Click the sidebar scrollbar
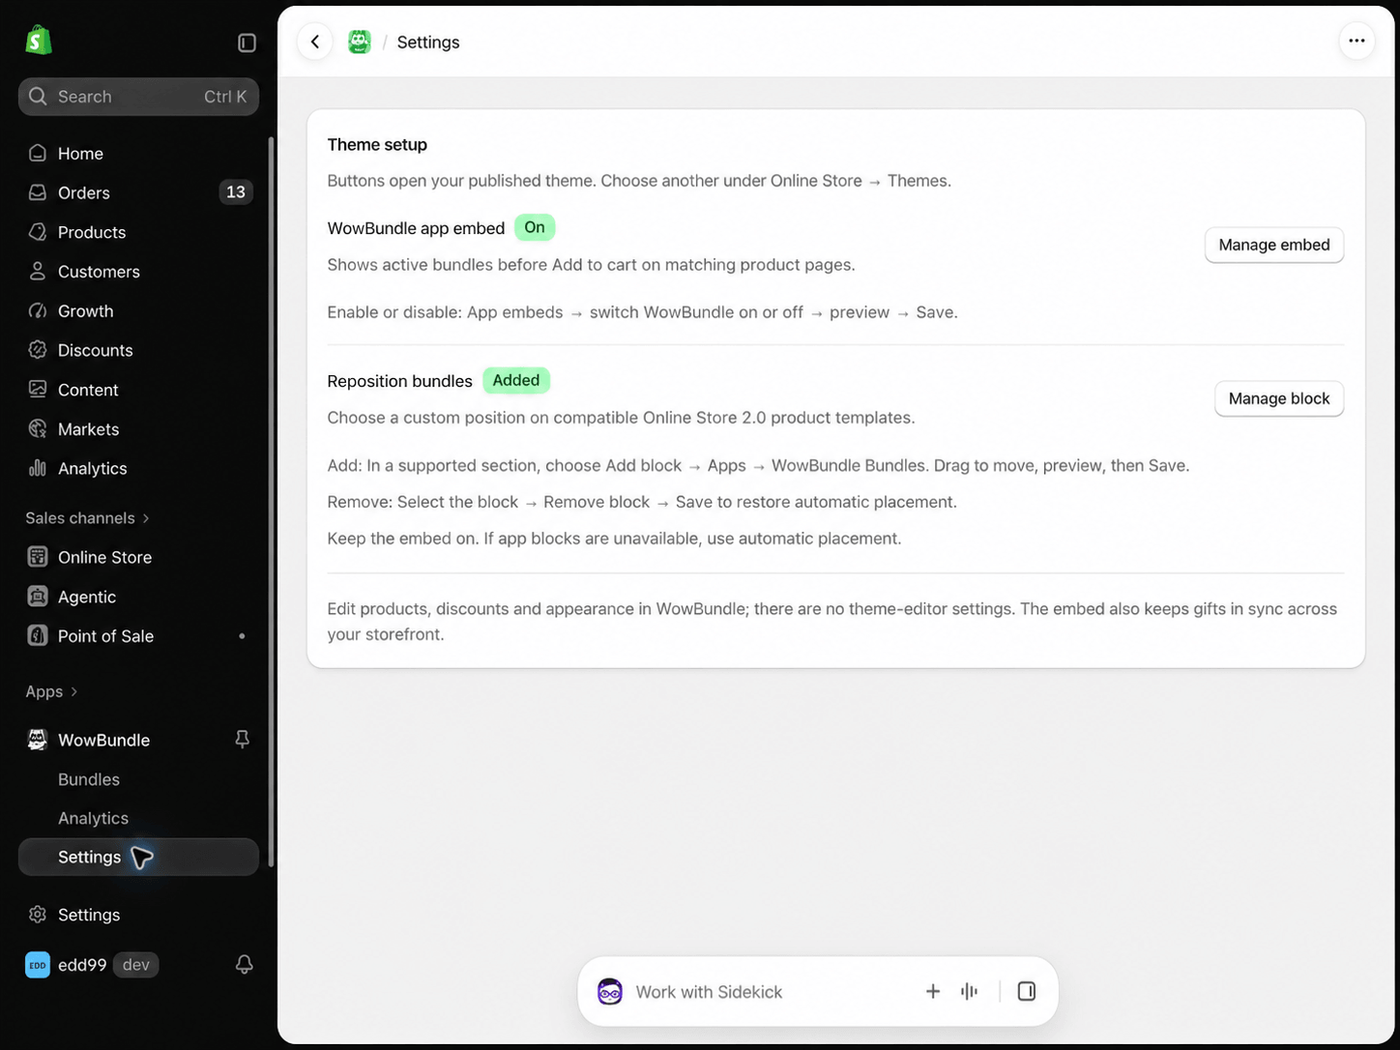The height and width of the screenshot is (1050, 1400). tap(271, 502)
